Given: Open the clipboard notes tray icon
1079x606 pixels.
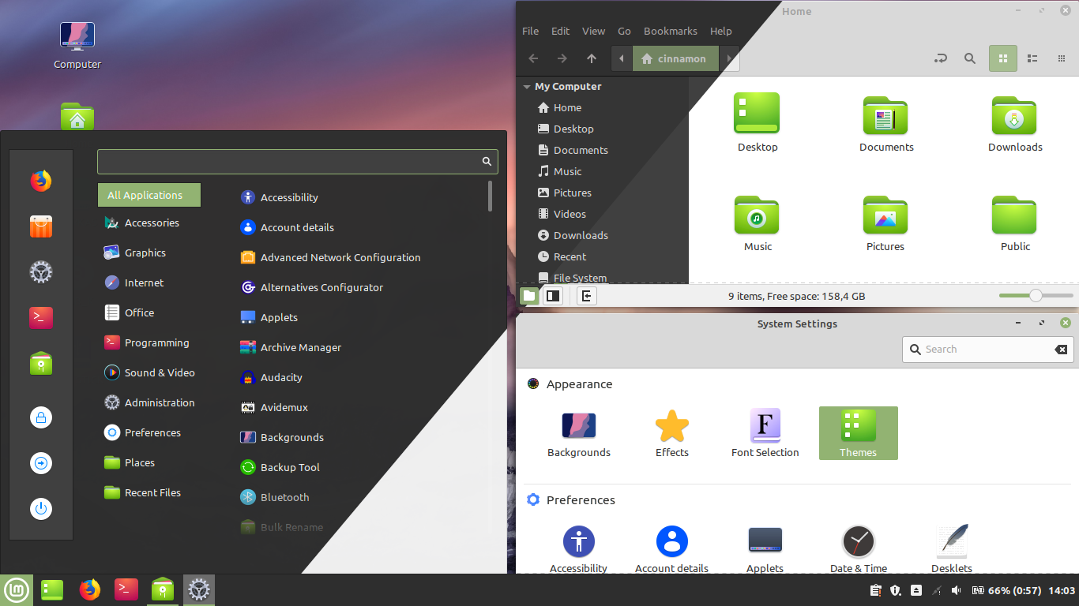Looking at the screenshot, I should coord(875,590).
